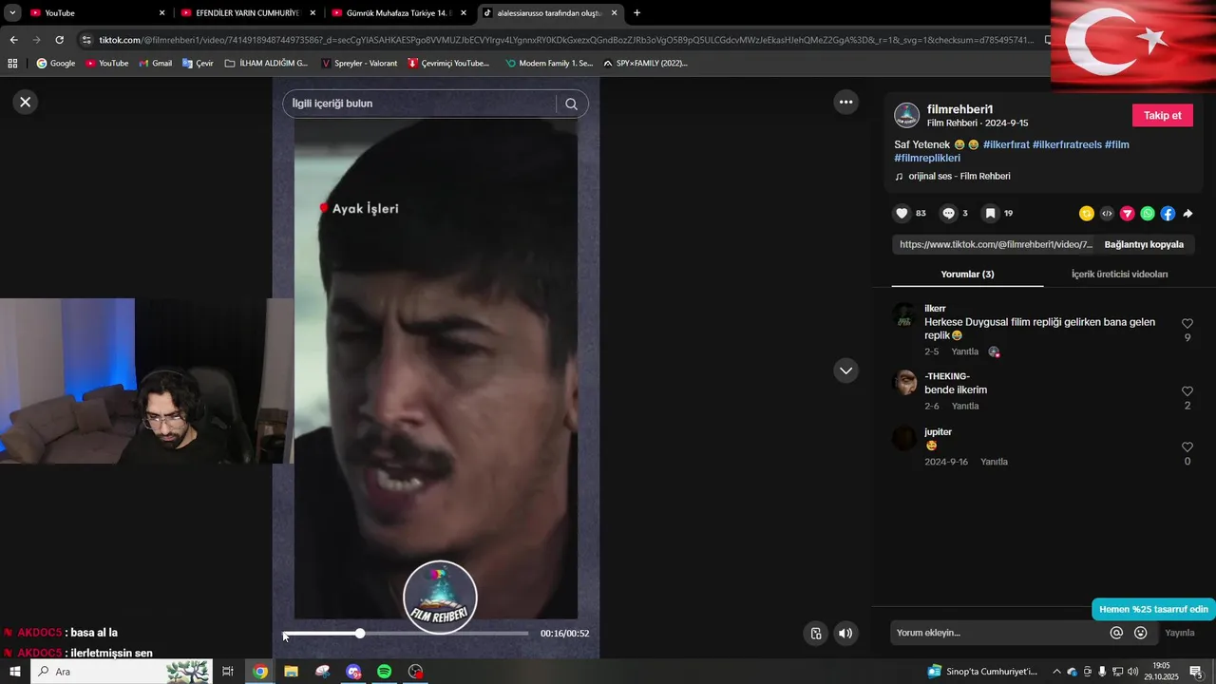This screenshot has height=684, width=1216.
Task: Share the video on WhatsApp
Action: click(x=1148, y=214)
